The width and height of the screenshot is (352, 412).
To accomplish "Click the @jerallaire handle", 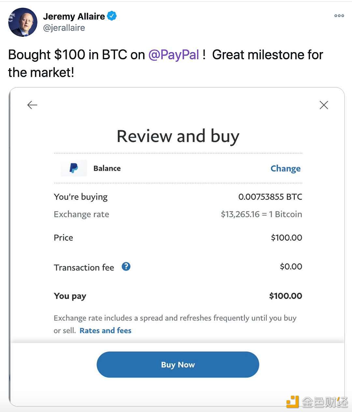I will [x=64, y=28].
